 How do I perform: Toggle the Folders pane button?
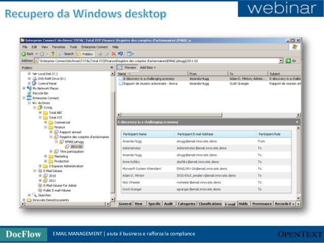tap(85, 54)
